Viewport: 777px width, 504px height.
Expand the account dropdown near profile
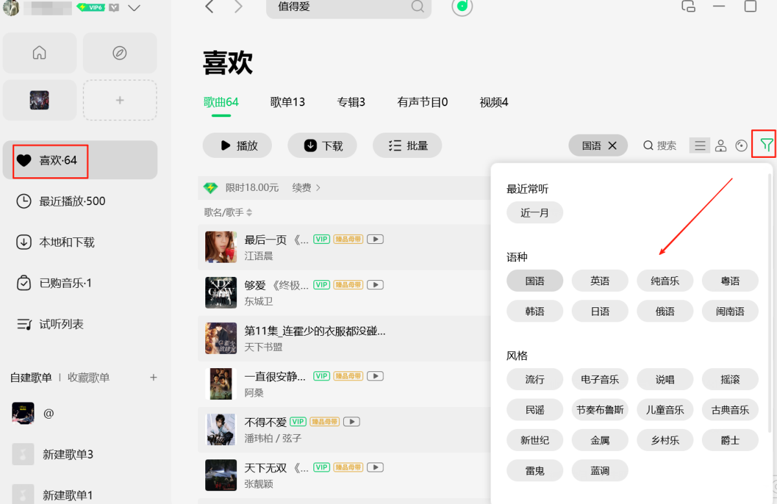[133, 9]
